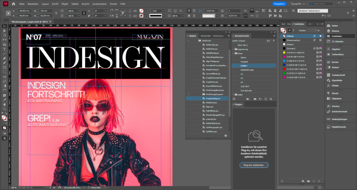
Task: Select the Selection tool arrow
Action: click(x=4, y=26)
